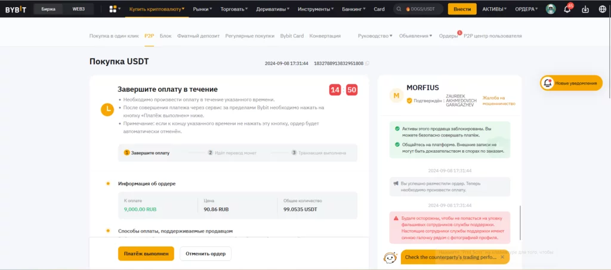Open Регулярные покупки tab
The width and height of the screenshot is (611, 270).
click(250, 36)
